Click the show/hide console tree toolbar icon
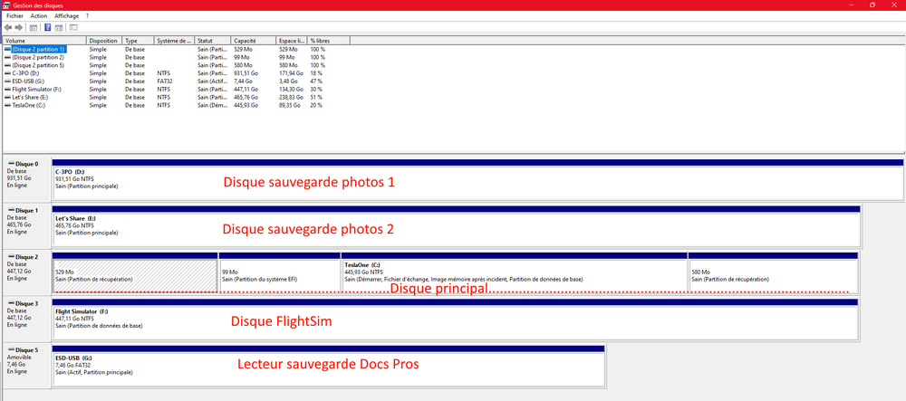The height and width of the screenshot is (401, 906). 34,28
